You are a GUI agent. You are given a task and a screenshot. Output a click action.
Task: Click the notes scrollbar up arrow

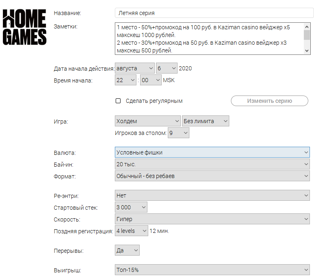[307, 26]
